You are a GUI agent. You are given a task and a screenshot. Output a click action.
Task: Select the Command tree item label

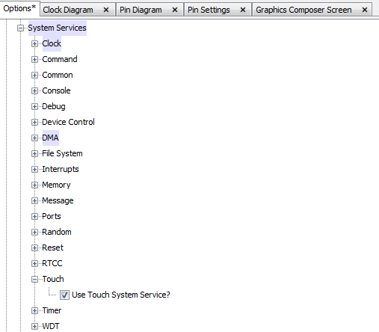point(60,59)
